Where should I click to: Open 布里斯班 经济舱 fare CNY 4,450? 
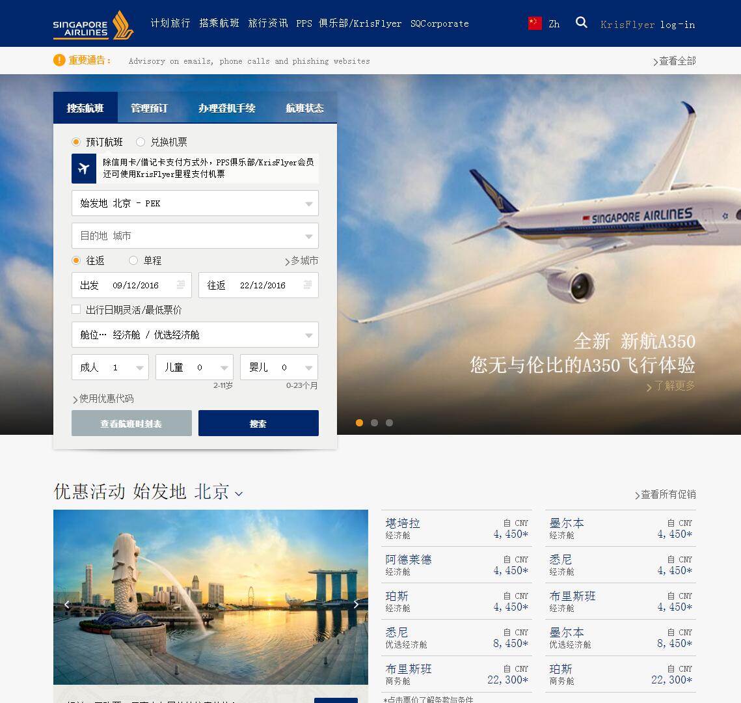621,601
